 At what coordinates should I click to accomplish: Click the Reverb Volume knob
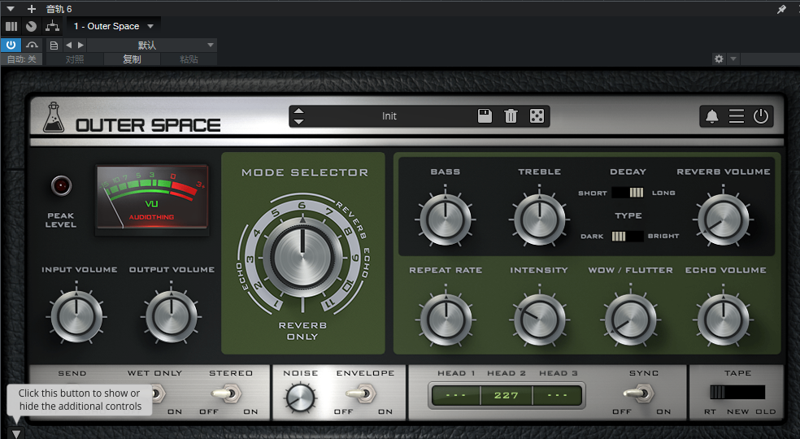pos(723,220)
